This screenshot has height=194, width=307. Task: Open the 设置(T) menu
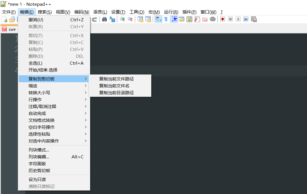[x=118, y=12]
